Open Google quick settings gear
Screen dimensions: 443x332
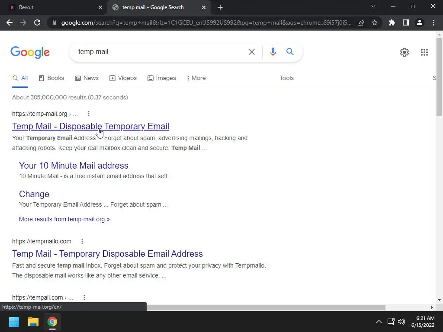[404, 52]
